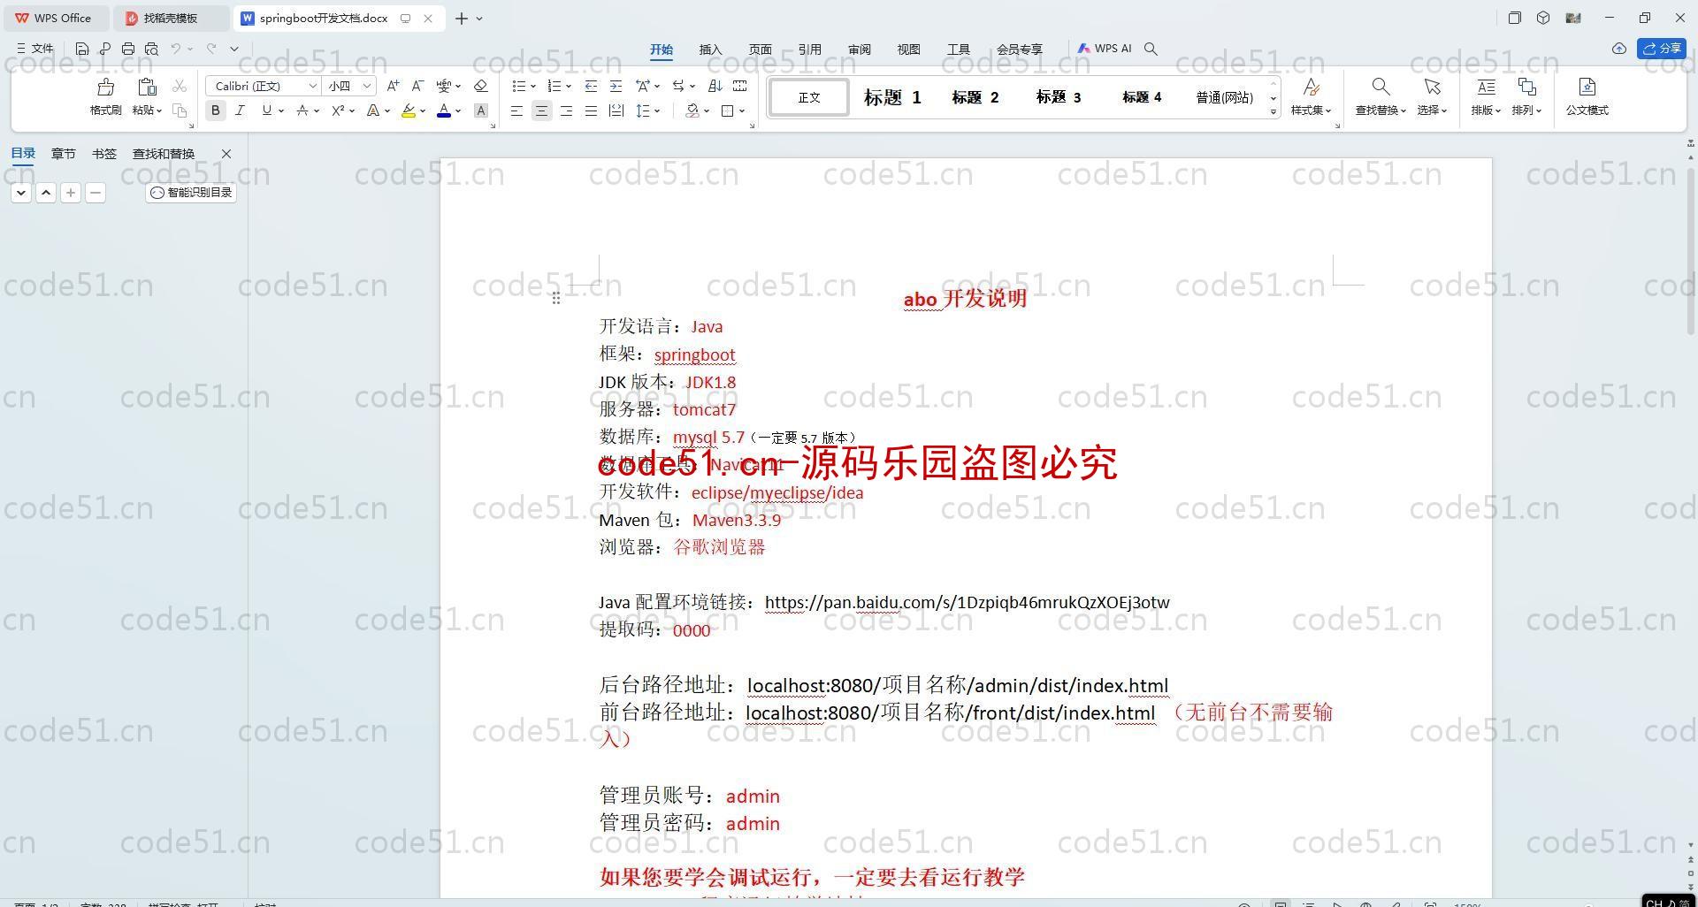Viewport: 1698px width, 907px height.
Task: Click the cloud sync icon near Share
Action: point(1618,49)
